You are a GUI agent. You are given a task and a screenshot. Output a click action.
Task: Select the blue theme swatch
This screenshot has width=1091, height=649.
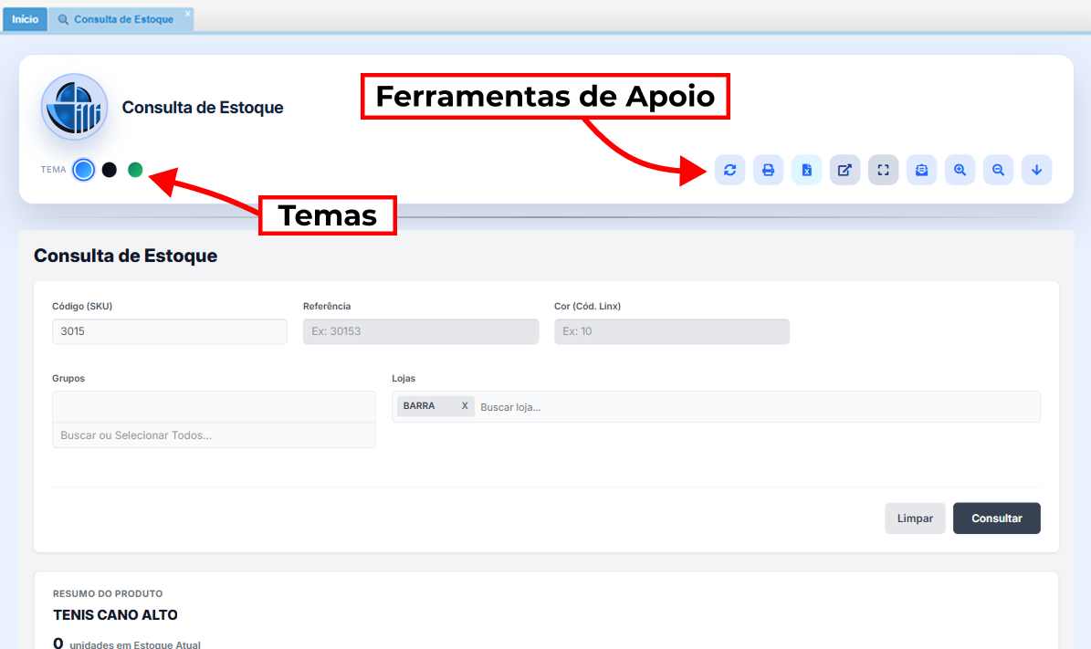pyautogui.click(x=83, y=170)
